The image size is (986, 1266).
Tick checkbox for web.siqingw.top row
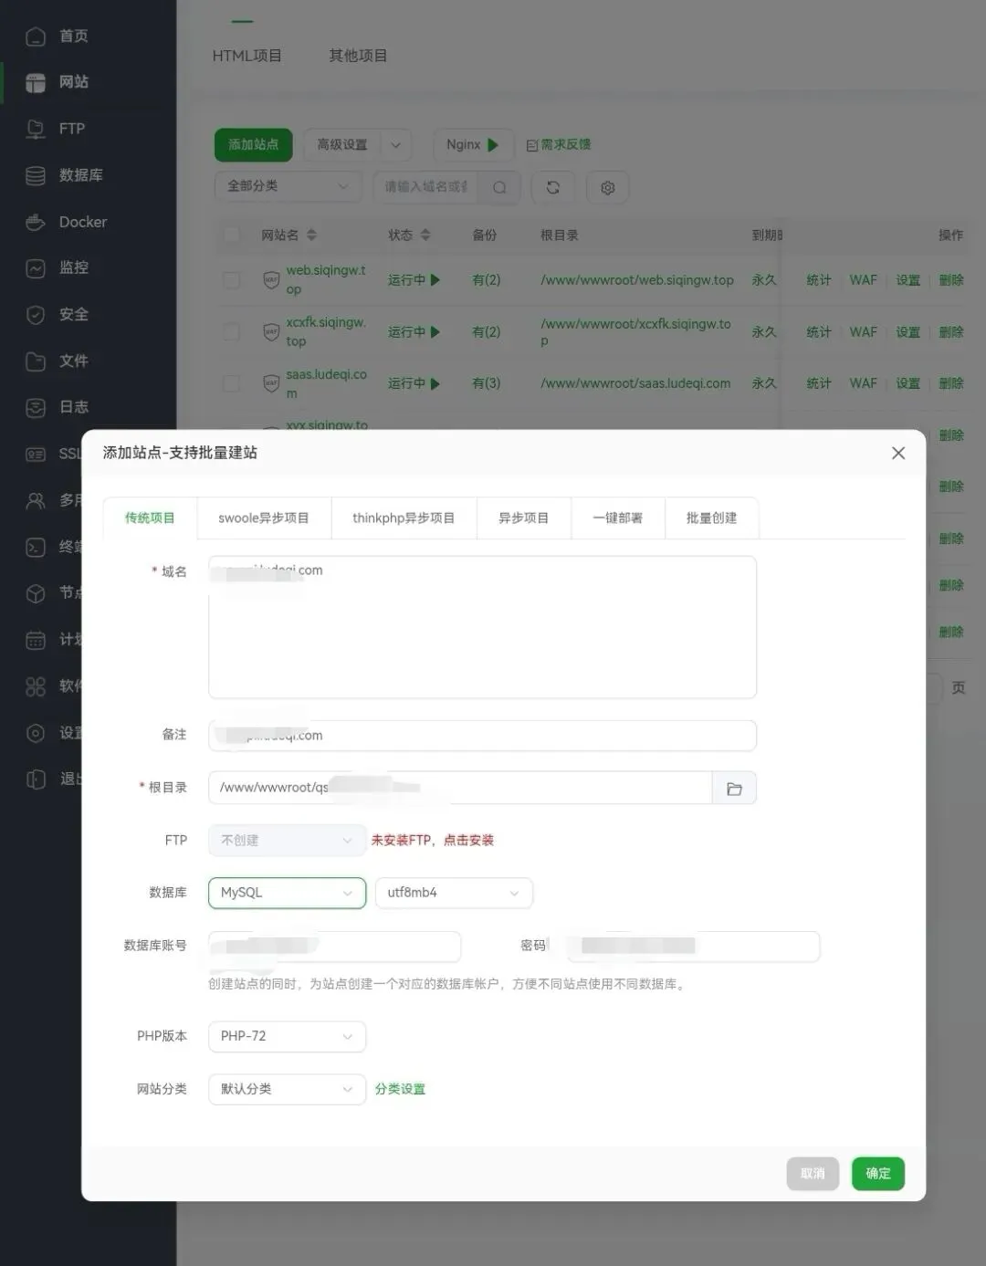click(x=232, y=280)
